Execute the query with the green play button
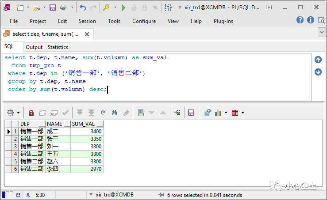 pos(123,8)
